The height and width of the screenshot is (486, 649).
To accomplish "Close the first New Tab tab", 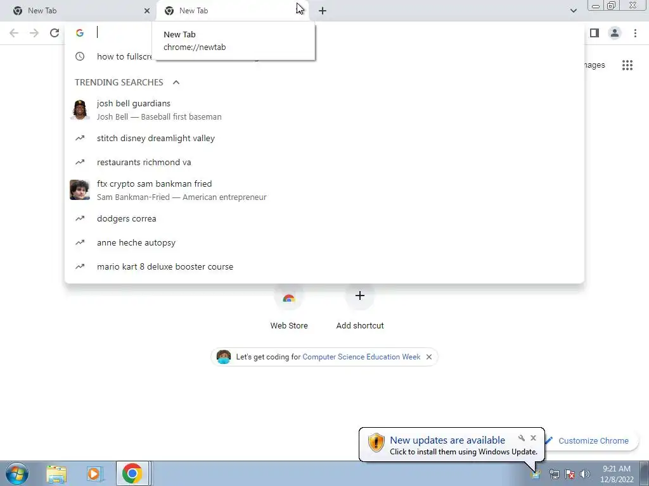I will [147, 11].
